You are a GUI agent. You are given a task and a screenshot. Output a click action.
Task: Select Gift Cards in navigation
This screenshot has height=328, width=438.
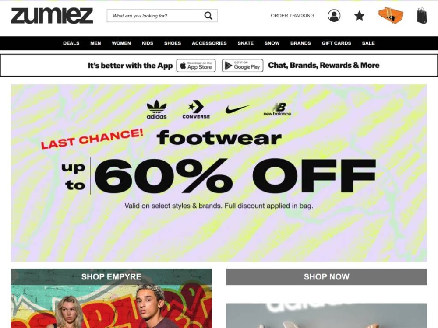click(336, 43)
